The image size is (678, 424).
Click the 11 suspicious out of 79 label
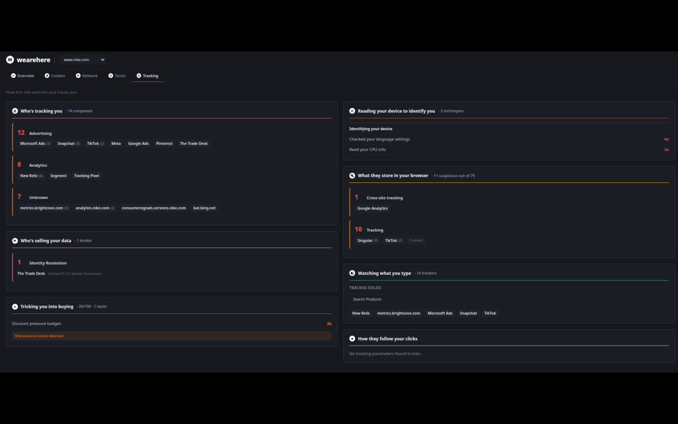point(453,175)
